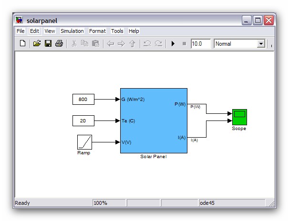Select the Ramp source block
The image size is (289, 221).
pyautogui.click(x=84, y=142)
